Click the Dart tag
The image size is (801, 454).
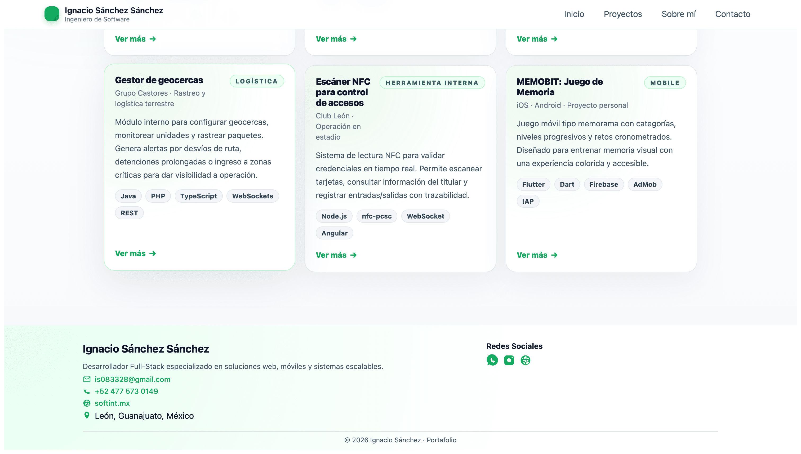click(567, 184)
